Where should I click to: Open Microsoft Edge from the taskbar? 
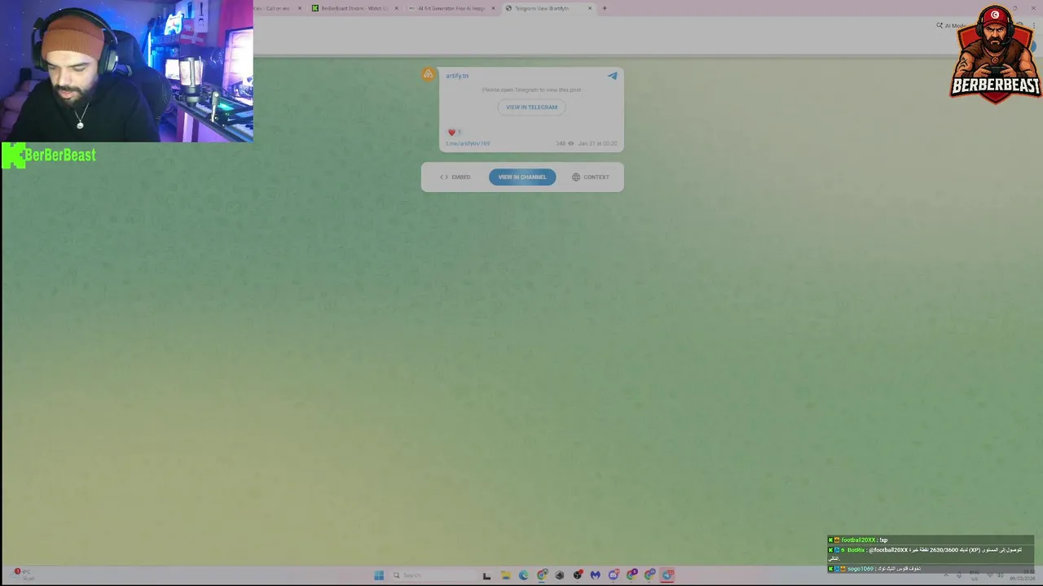pos(524,575)
